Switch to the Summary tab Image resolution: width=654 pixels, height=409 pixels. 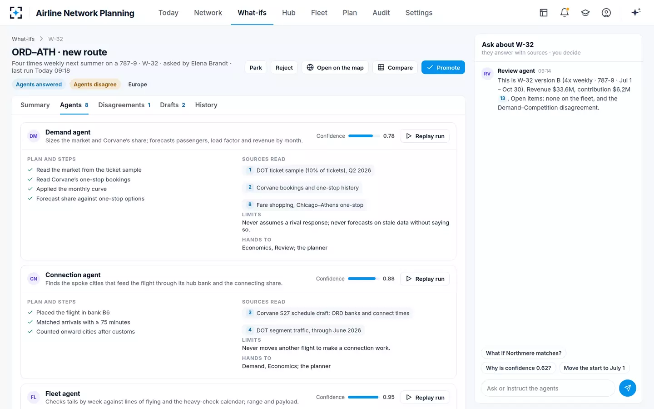click(x=35, y=105)
